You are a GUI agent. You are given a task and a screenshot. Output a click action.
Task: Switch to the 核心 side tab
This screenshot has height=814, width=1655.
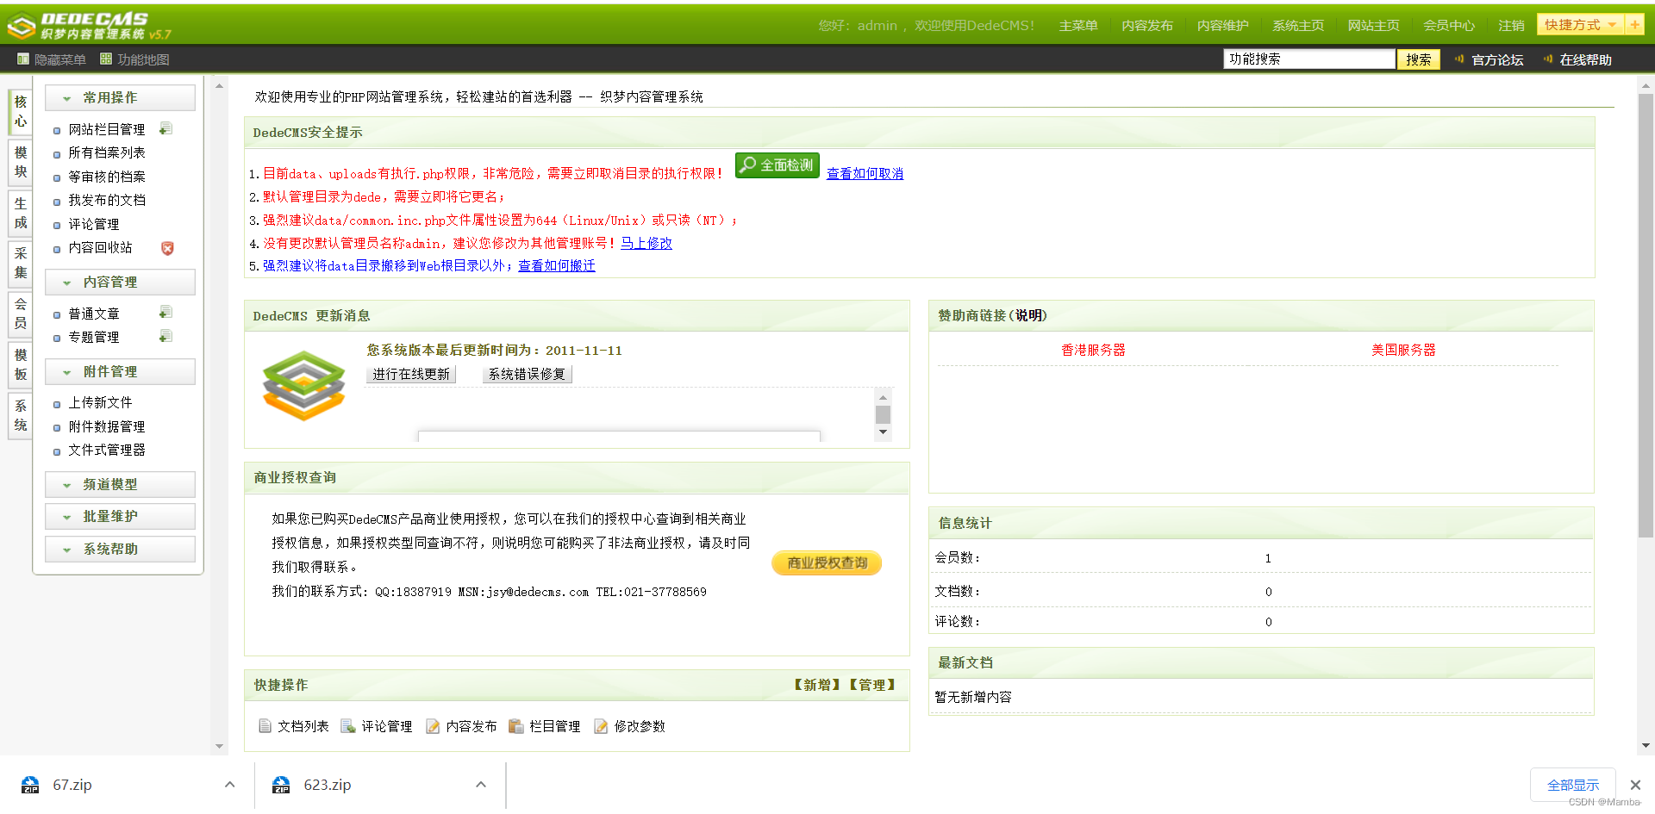click(21, 112)
